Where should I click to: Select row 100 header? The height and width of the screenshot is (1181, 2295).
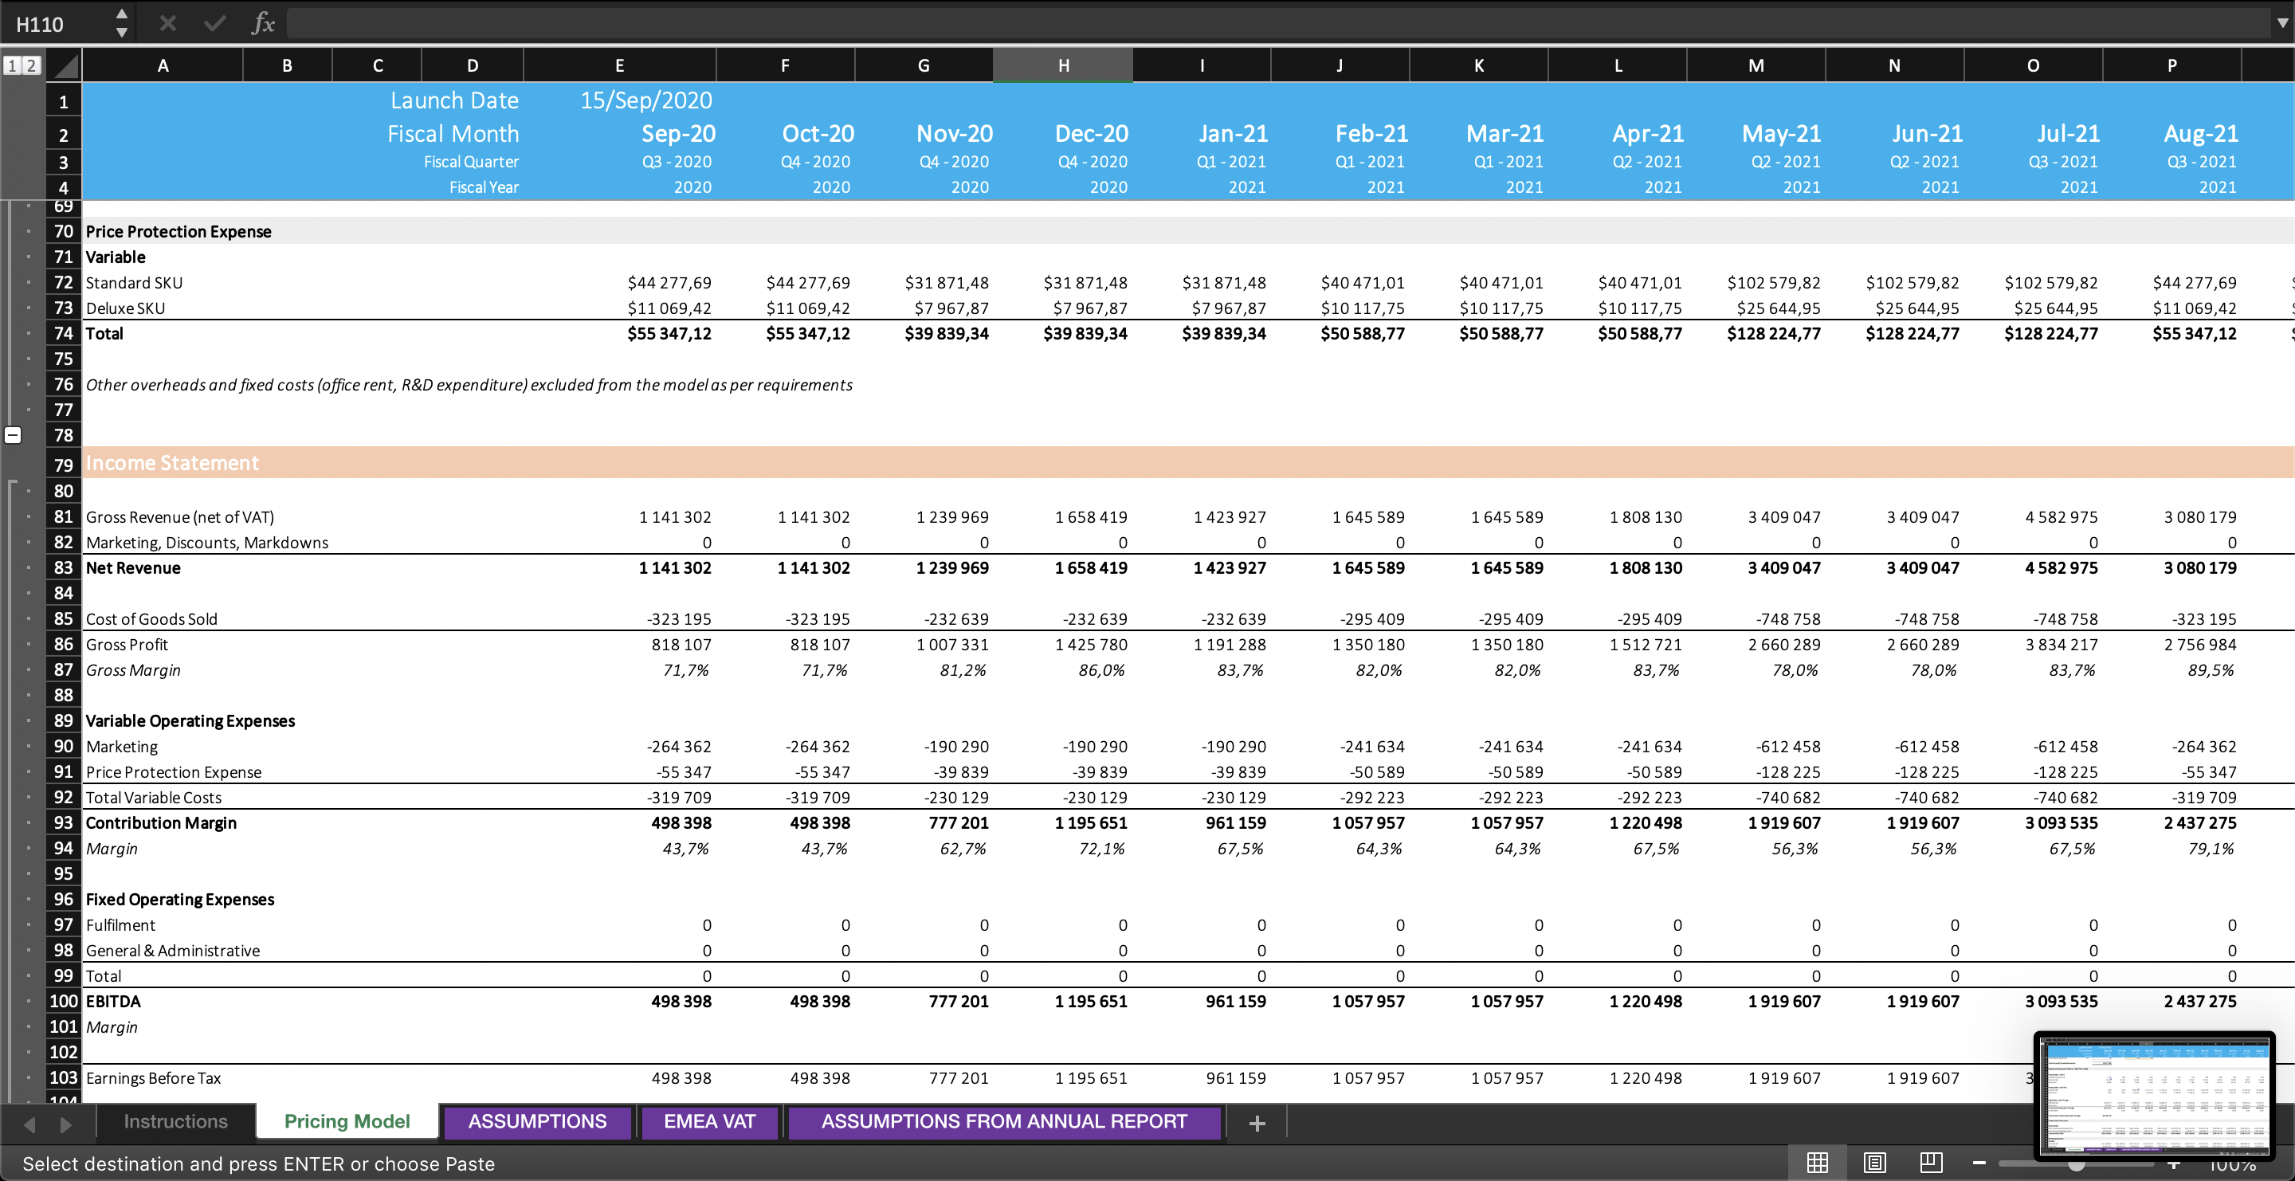pyautogui.click(x=63, y=1001)
